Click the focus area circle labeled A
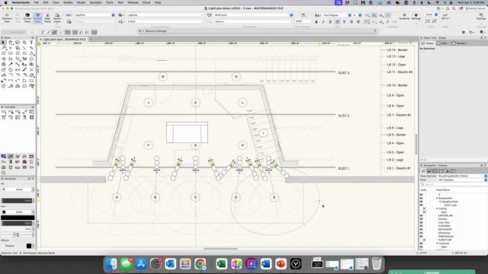The height and width of the screenshot is (274, 488). tap(117, 197)
